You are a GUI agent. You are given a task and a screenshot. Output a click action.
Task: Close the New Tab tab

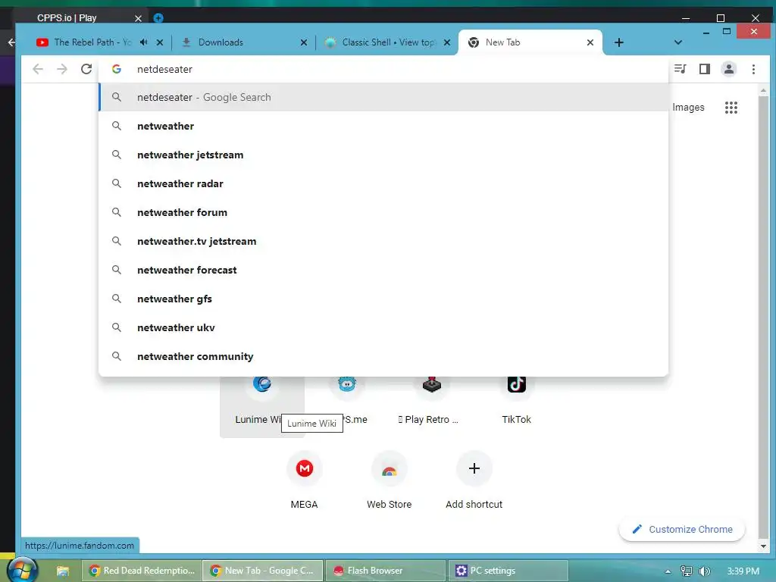(x=590, y=42)
